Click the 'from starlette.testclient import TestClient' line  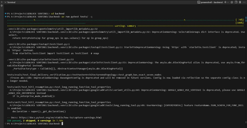(x=55, y=53)
